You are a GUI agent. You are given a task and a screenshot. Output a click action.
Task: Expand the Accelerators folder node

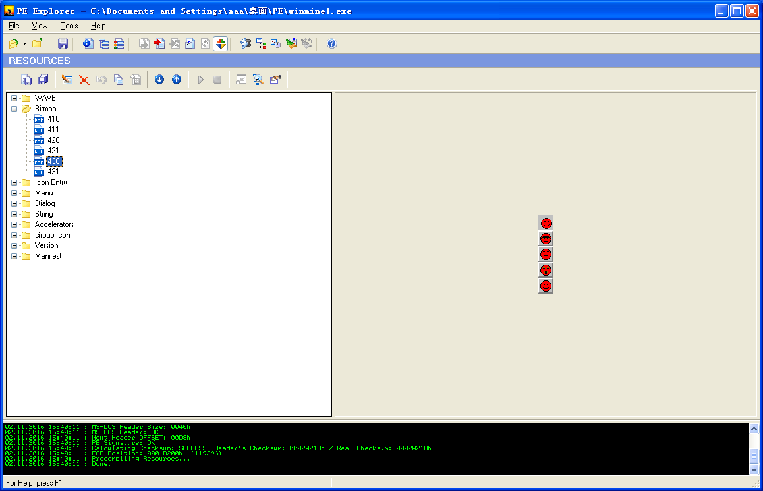click(x=14, y=224)
